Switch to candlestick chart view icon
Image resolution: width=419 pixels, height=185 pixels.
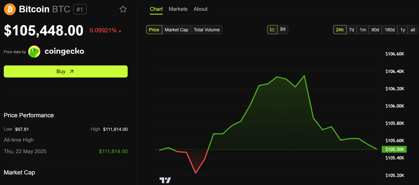283,30
